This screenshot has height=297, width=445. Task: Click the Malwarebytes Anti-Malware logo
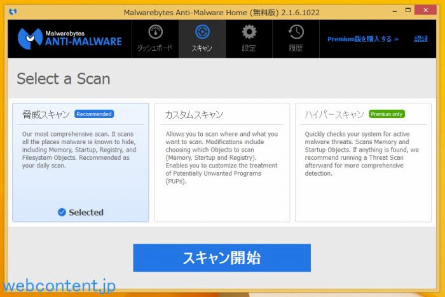click(70, 38)
